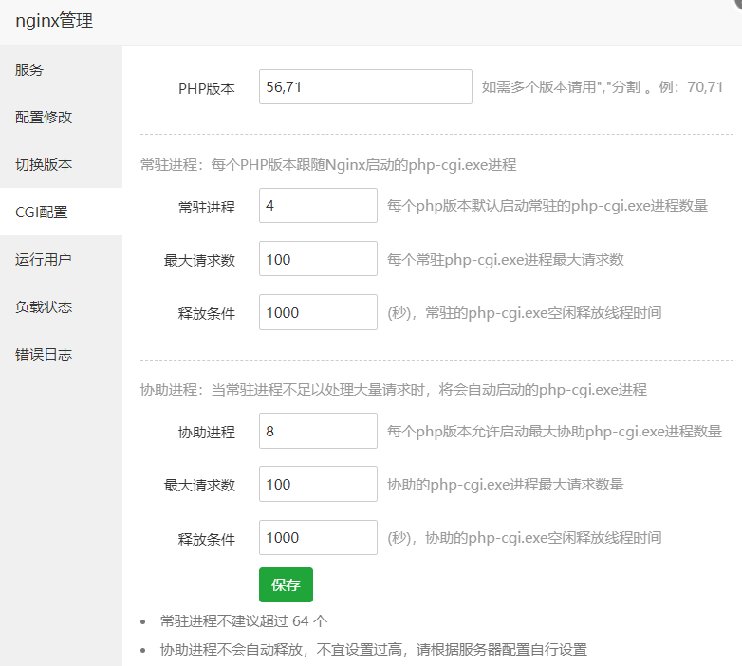
Task: Click the 常驻进程 section description line
Action: tap(328, 165)
